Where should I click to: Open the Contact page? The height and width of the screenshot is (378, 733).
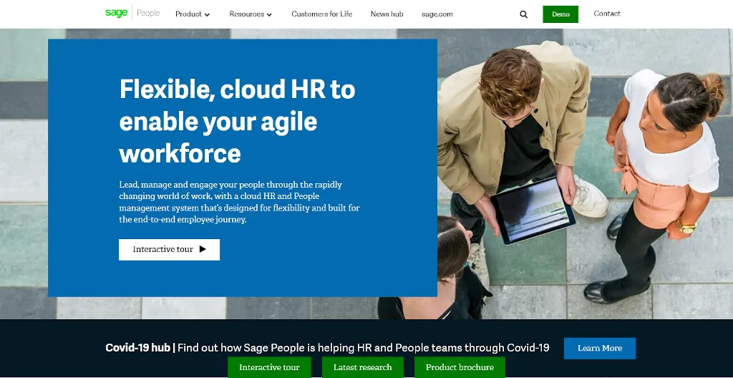coord(607,14)
